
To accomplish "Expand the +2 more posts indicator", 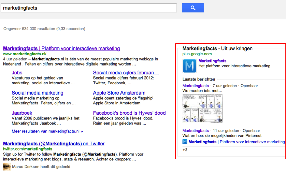I will coord(185,150).
